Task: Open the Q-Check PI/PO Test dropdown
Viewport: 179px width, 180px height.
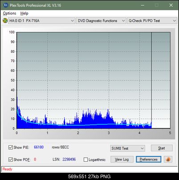Action: pos(152,21)
